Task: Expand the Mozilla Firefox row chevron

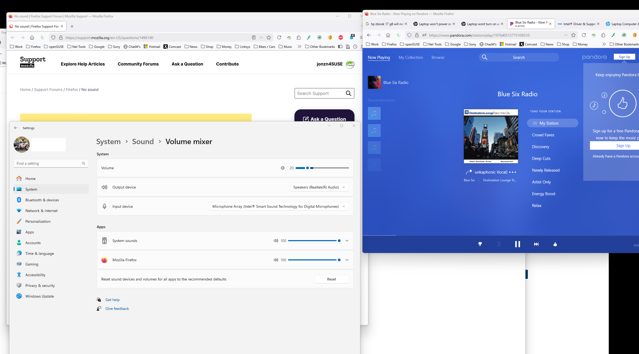Action: click(x=347, y=260)
